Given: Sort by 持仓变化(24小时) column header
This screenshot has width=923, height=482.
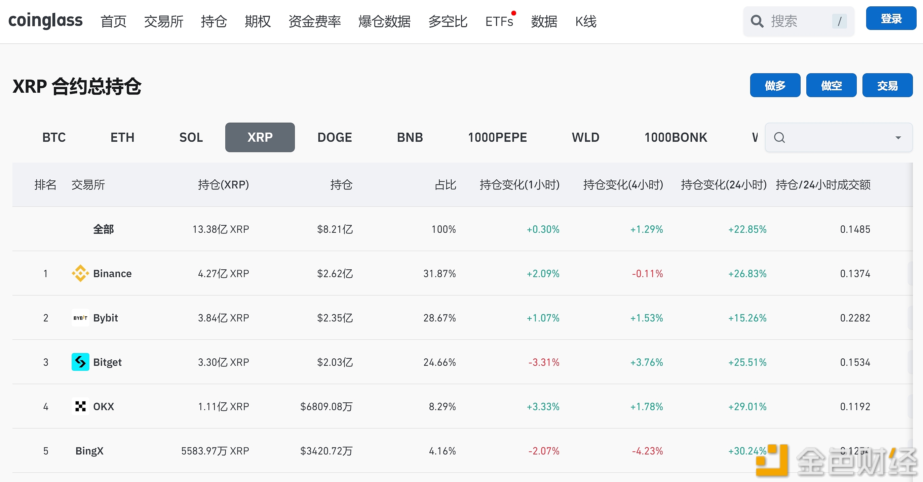Looking at the screenshot, I should [724, 185].
